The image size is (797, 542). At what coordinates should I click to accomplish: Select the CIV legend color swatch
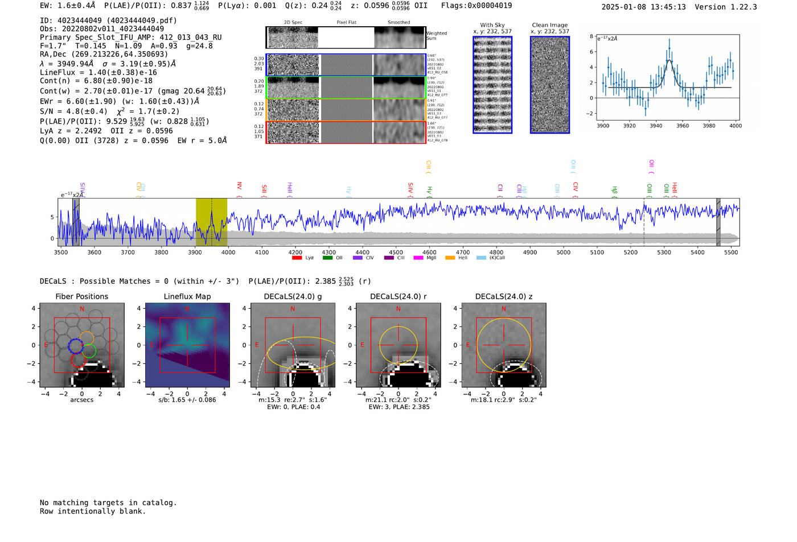point(358,258)
